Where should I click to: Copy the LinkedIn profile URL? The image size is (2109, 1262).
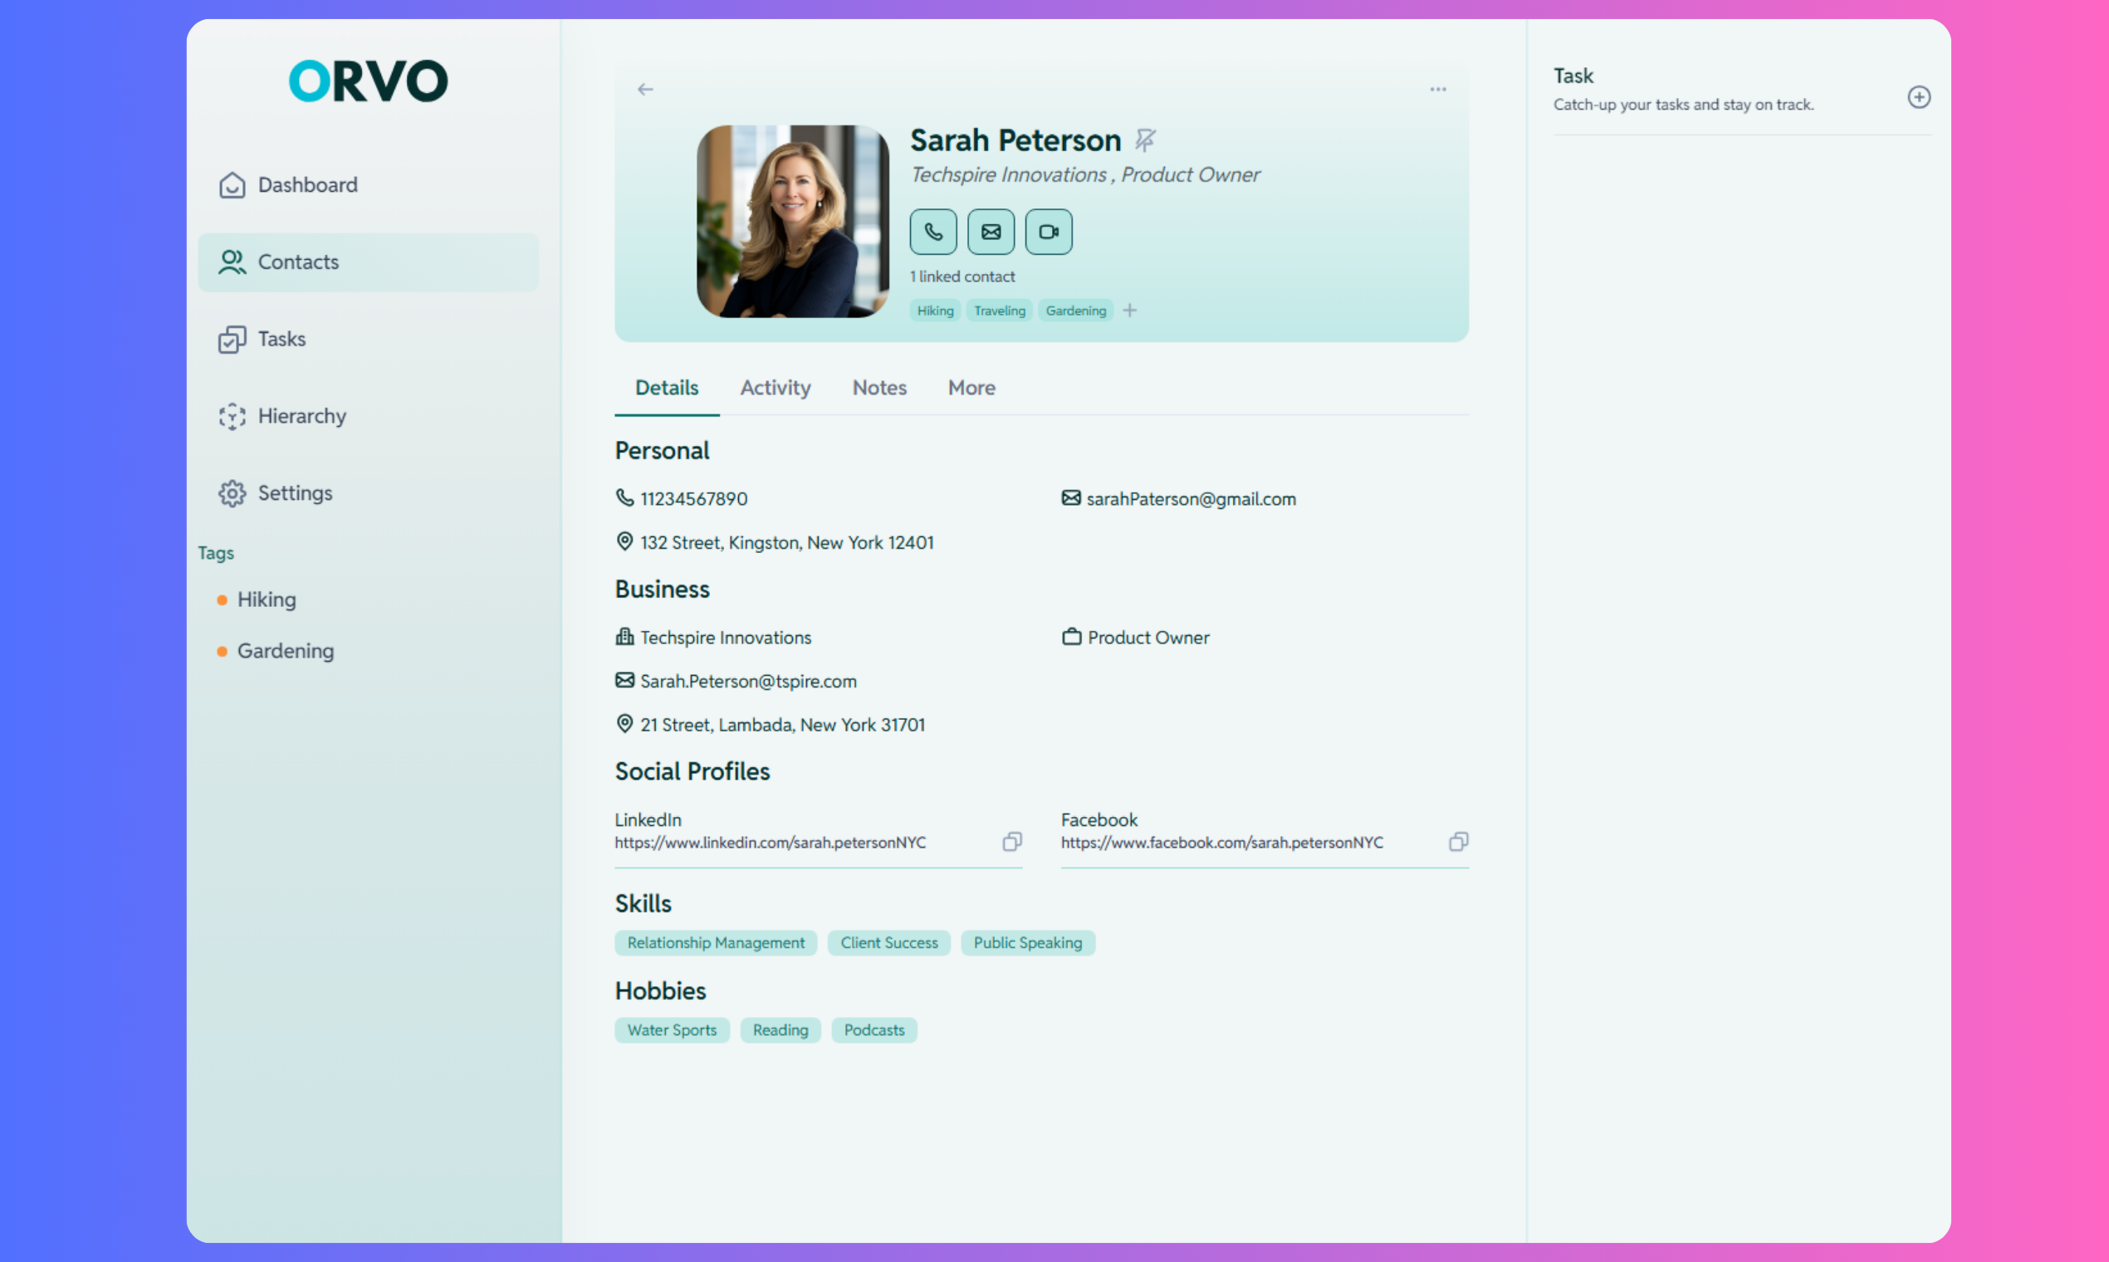click(x=1012, y=842)
